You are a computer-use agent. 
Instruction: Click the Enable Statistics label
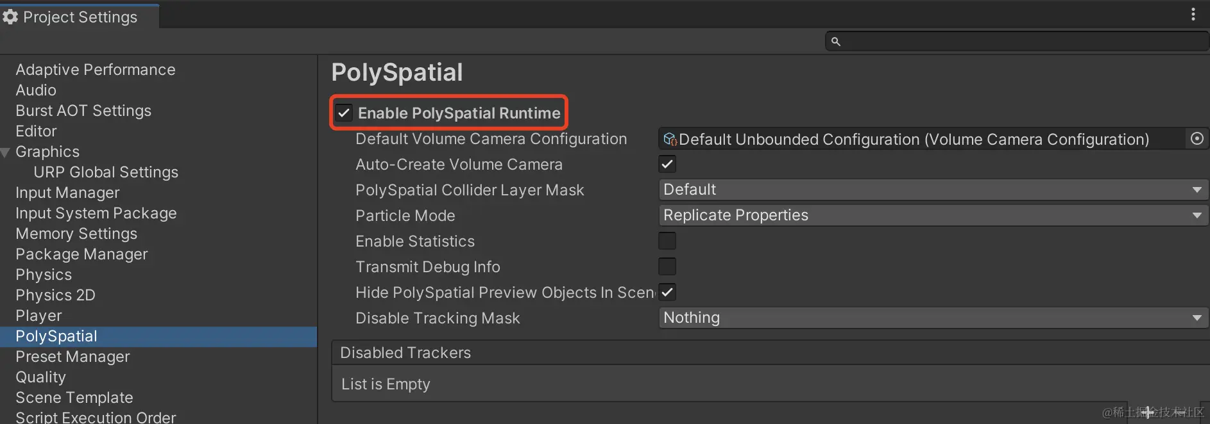[x=415, y=241]
